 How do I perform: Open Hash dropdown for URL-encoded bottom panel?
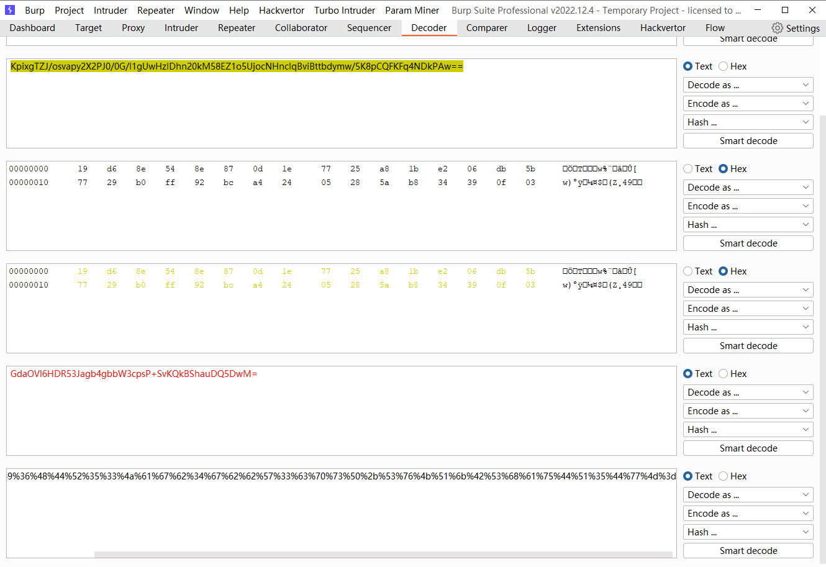pos(748,532)
